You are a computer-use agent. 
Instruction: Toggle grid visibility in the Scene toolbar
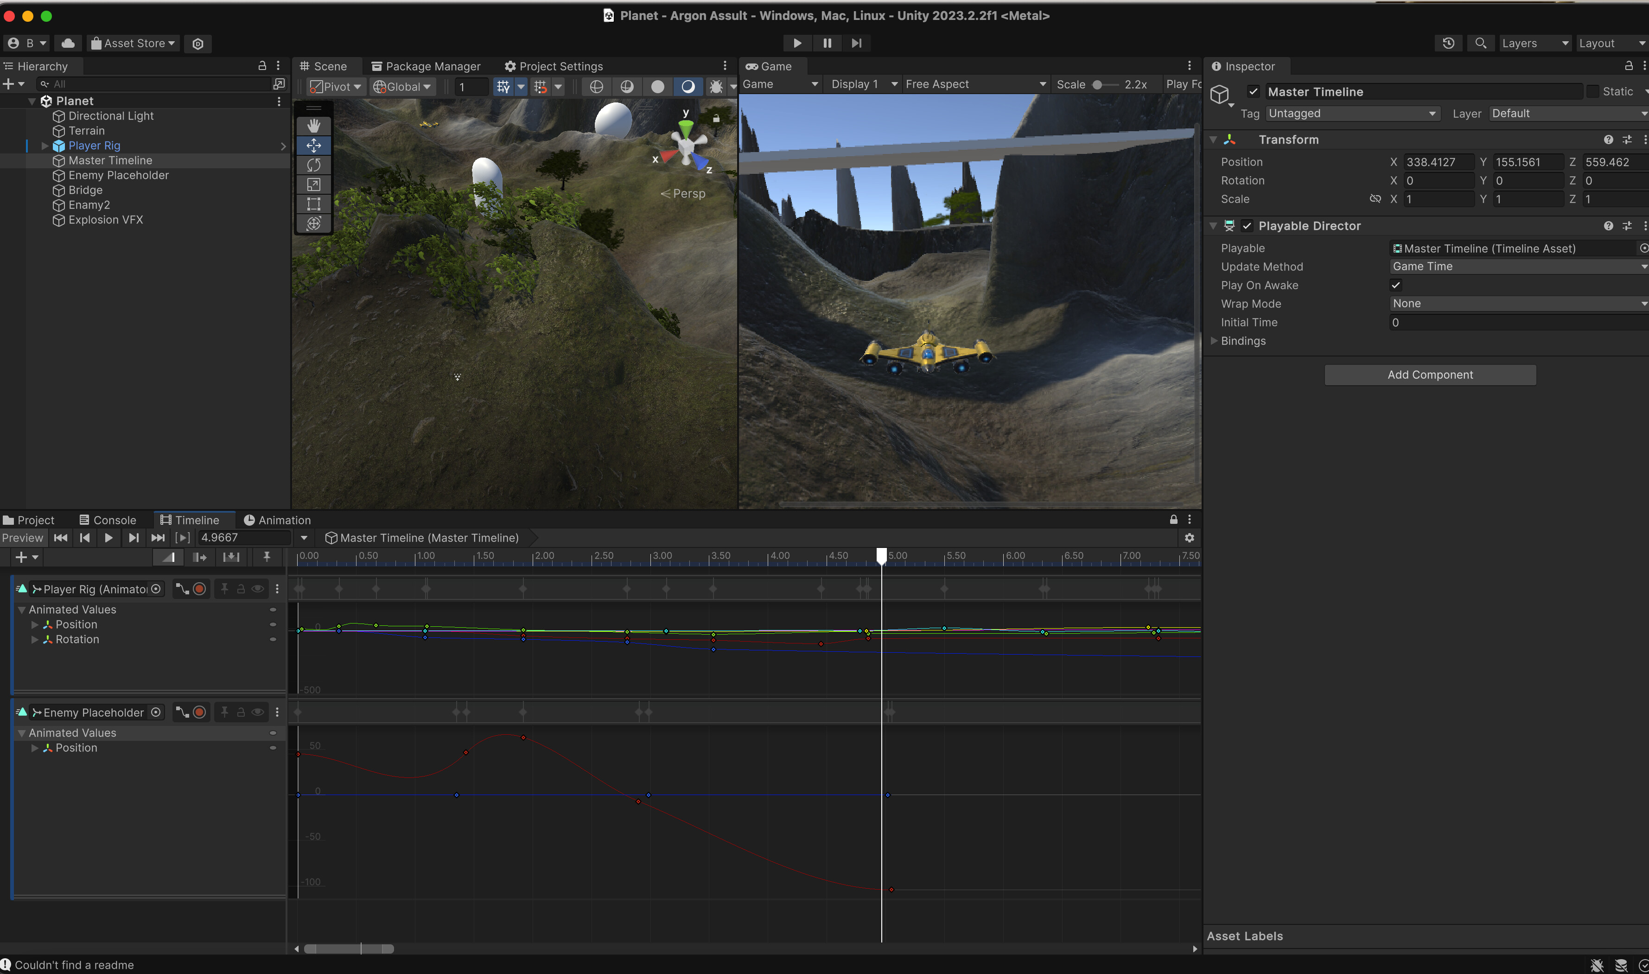coord(503,86)
